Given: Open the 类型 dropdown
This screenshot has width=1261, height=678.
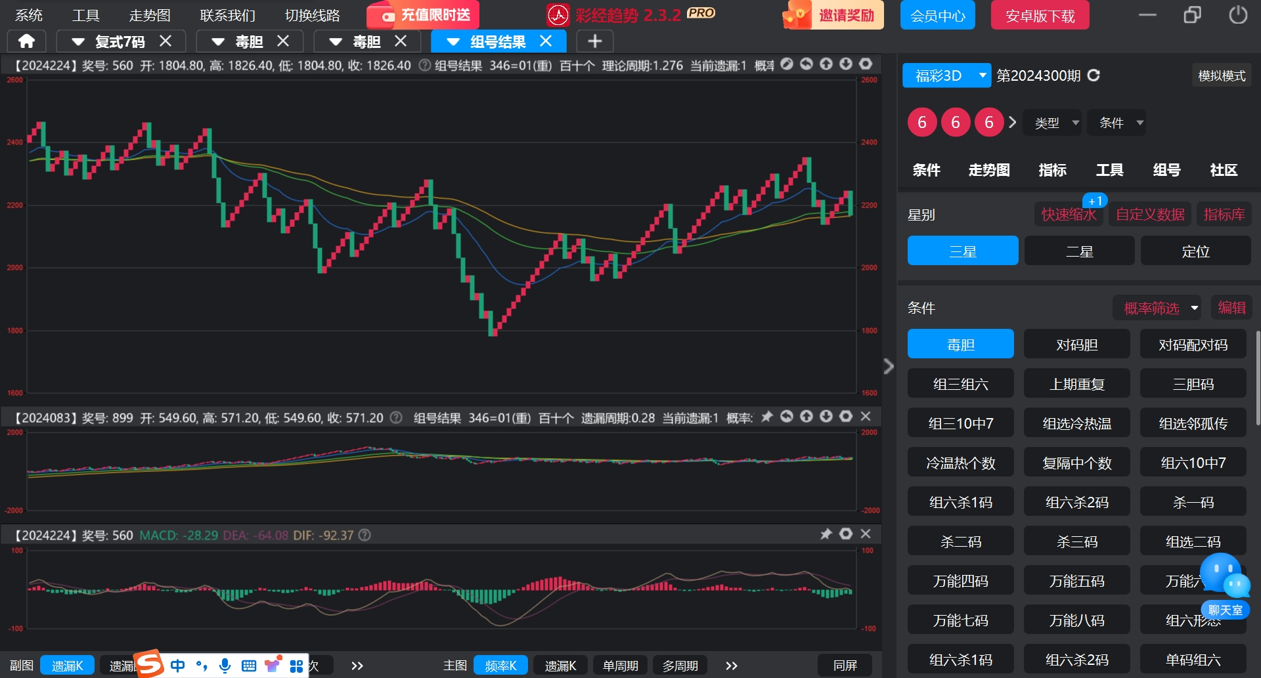Looking at the screenshot, I should coord(1053,123).
